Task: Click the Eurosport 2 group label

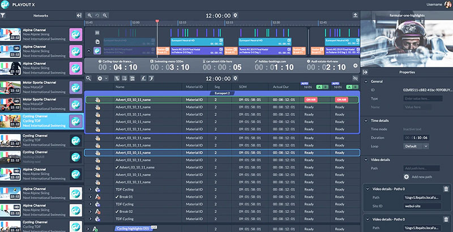Action: pos(222,93)
